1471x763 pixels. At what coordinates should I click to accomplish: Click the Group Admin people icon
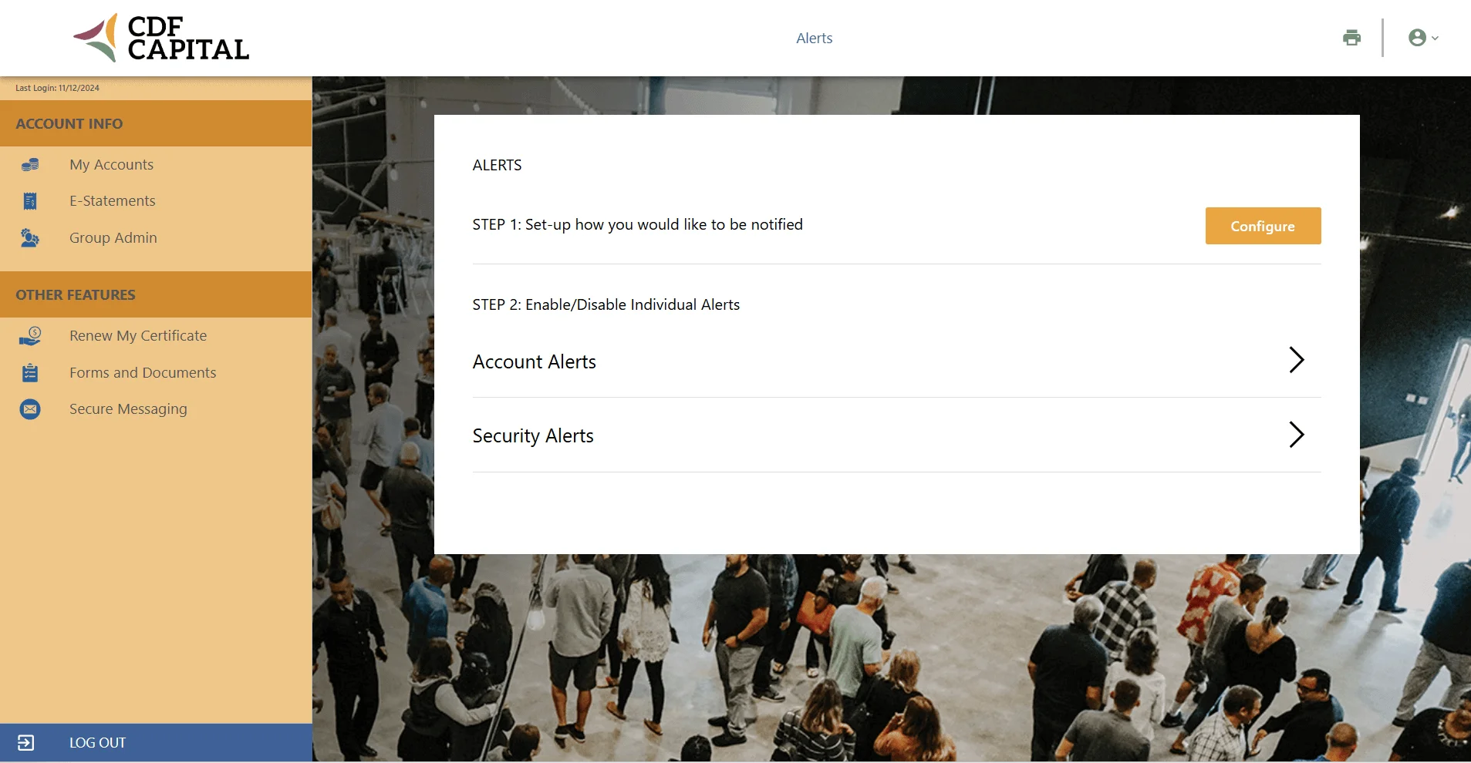point(30,238)
